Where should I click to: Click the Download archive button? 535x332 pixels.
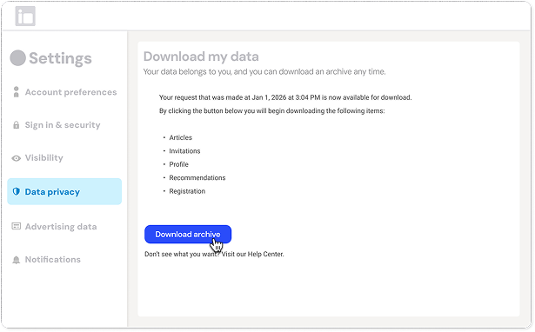point(188,234)
